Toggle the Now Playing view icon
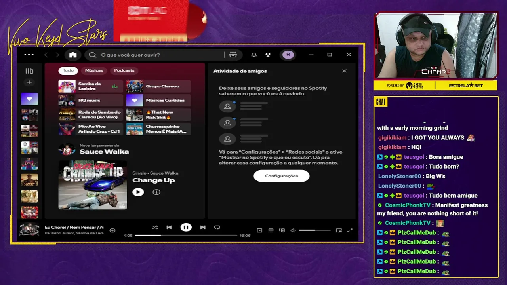This screenshot has width=507, height=285. (259, 230)
